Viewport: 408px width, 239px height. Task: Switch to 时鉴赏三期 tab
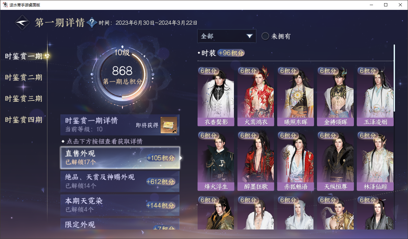click(x=24, y=99)
